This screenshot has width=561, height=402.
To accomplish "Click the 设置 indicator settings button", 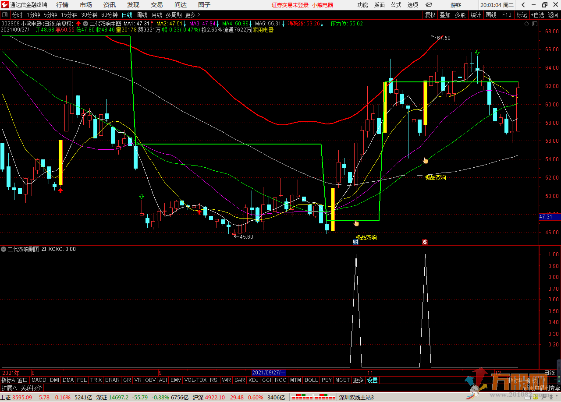I will tap(373, 380).
